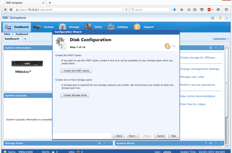Open the Unisphere help question icon
The image size is (232, 153).
click(x=226, y=18)
